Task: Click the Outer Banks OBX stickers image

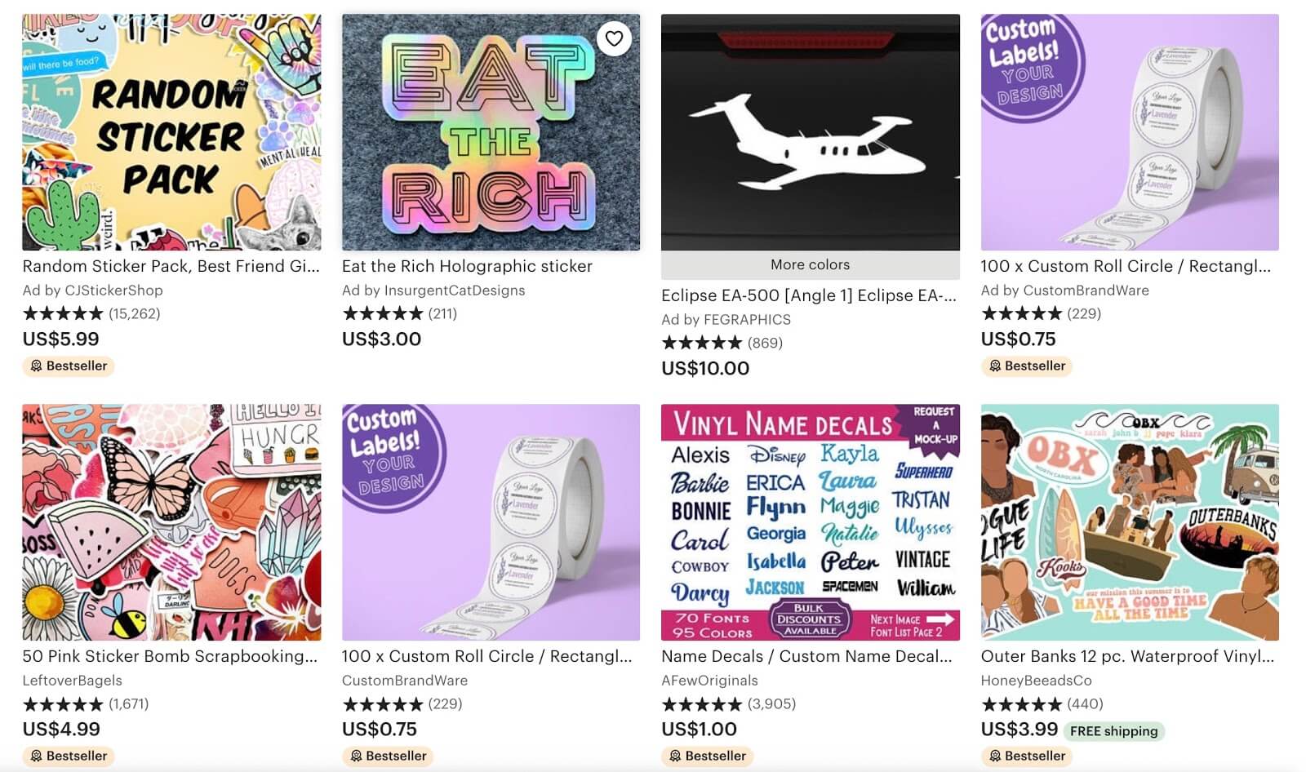Action: 1130,522
